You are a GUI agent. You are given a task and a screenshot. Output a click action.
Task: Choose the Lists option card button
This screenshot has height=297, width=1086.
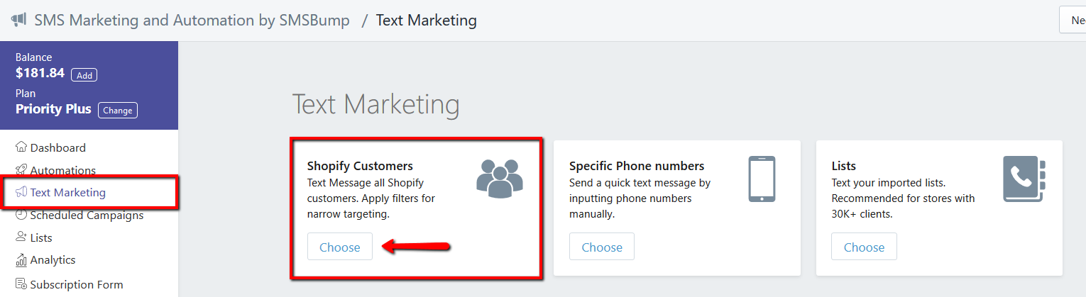point(864,247)
